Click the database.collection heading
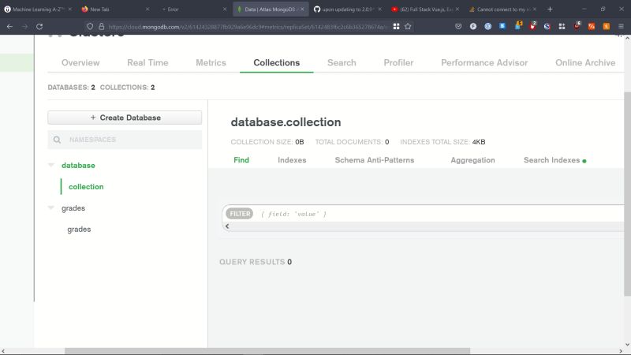Viewport: 631px width, 355px height. (286, 122)
